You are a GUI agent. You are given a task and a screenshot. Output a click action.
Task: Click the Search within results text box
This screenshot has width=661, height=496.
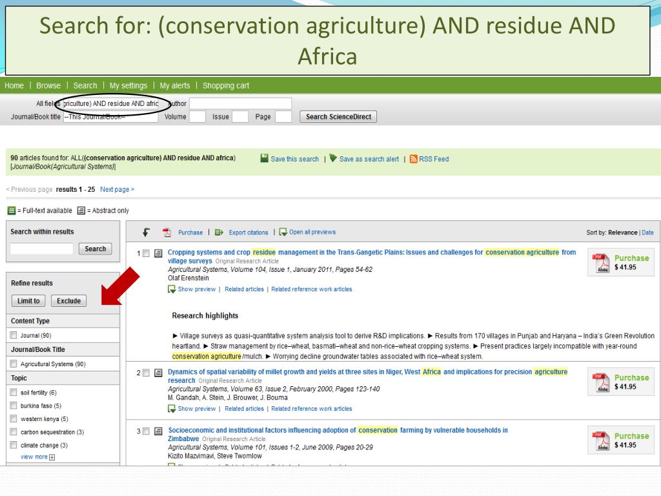(41, 249)
